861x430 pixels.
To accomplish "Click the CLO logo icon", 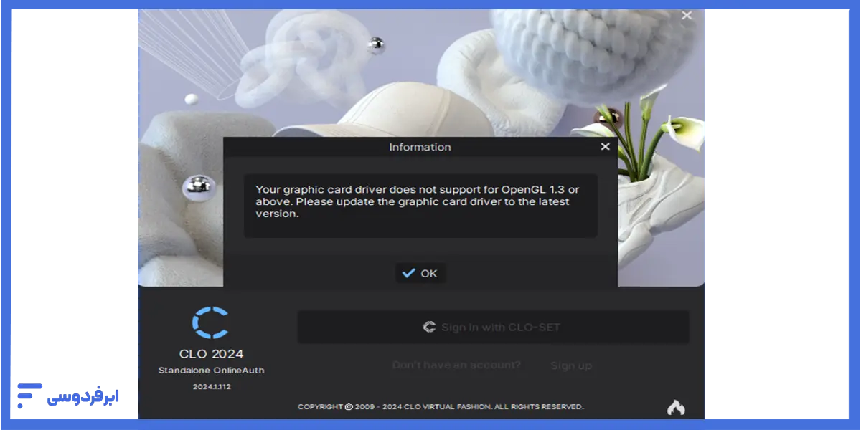I will [210, 322].
